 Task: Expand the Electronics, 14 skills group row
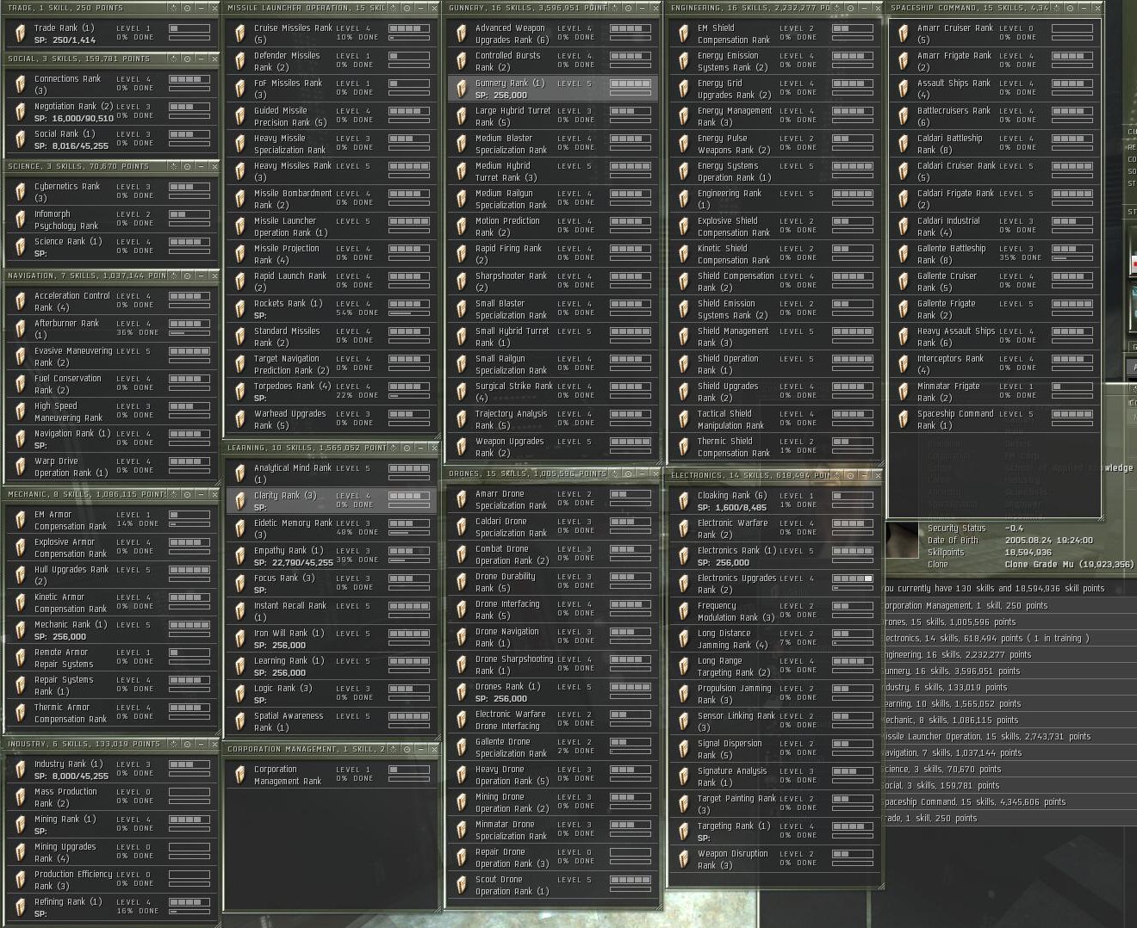tap(1010, 638)
